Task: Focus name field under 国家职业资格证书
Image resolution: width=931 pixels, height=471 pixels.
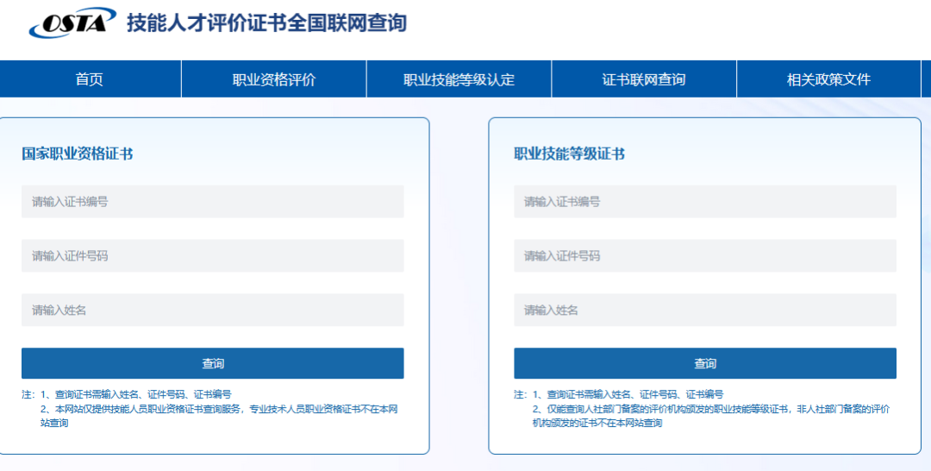Action: [x=213, y=310]
